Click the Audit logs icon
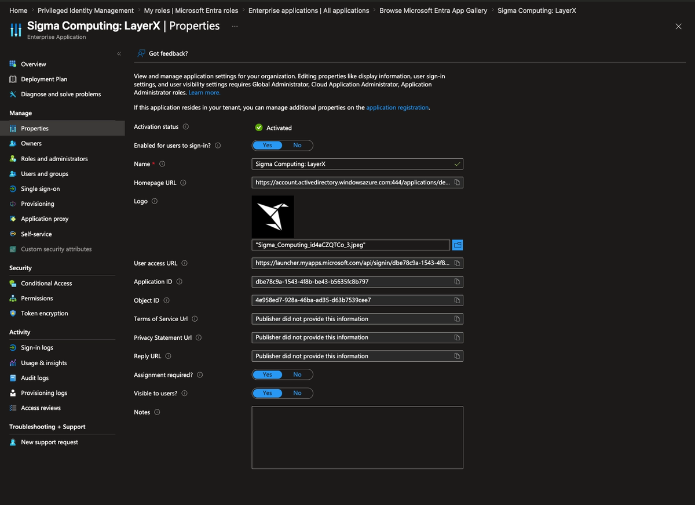Image resolution: width=695 pixels, height=505 pixels. (13, 377)
